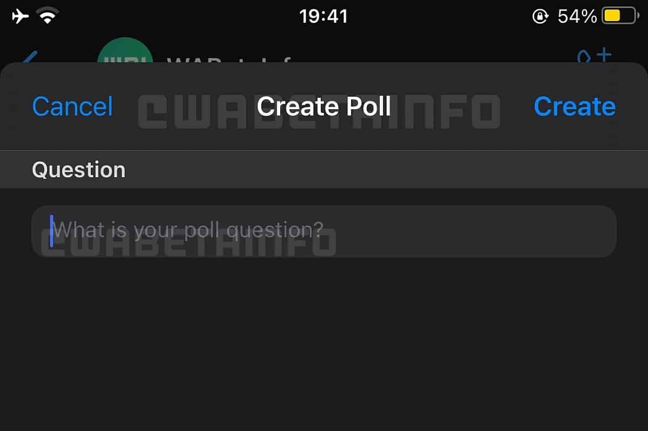Focus the 'What is your poll question?' field

pyautogui.click(x=324, y=231)
